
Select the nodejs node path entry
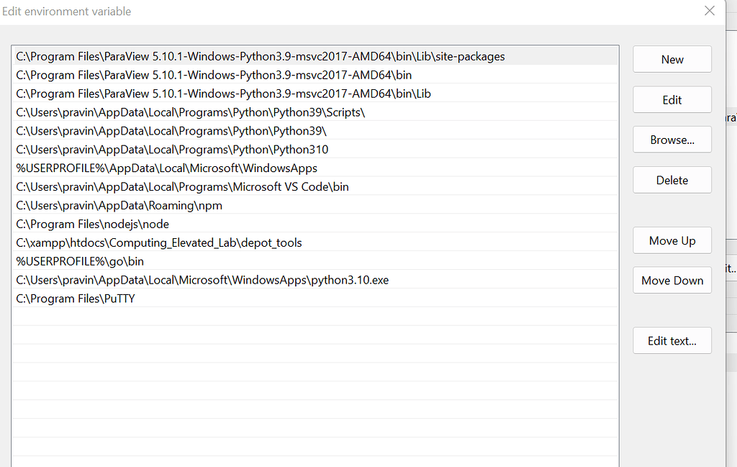click(x=91, y=224)
